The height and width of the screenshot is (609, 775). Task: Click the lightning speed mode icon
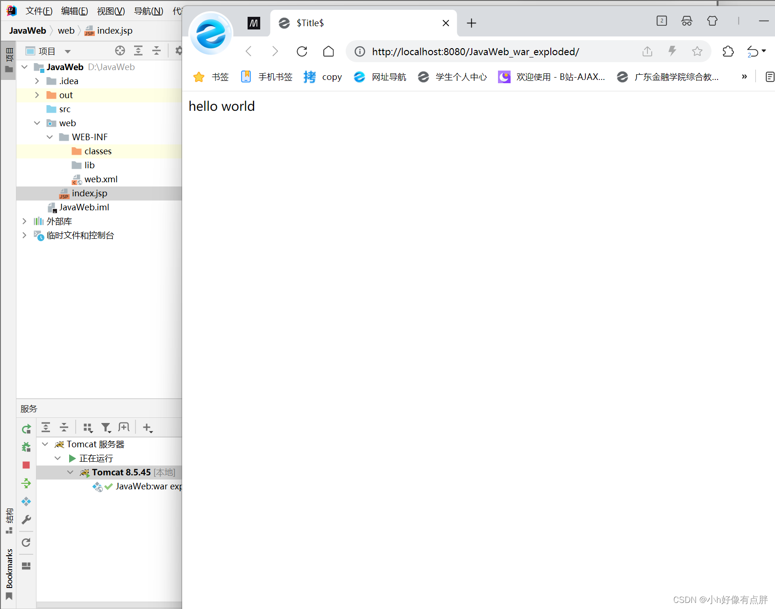coord(672,51)
